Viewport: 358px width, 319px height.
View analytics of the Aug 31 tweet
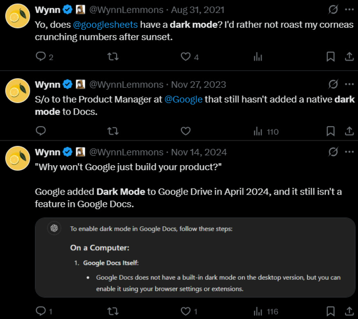258,57
